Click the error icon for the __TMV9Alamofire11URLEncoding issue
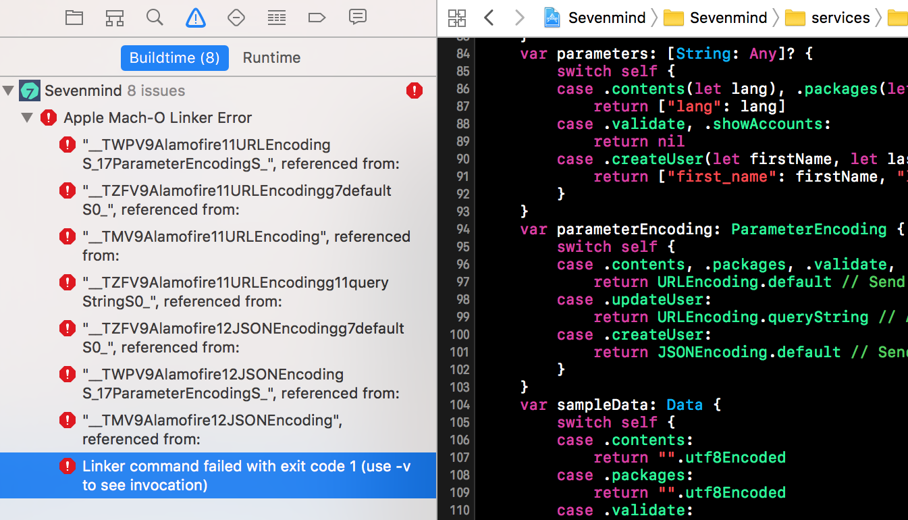The image size is (908, 520). click(67, 236)
